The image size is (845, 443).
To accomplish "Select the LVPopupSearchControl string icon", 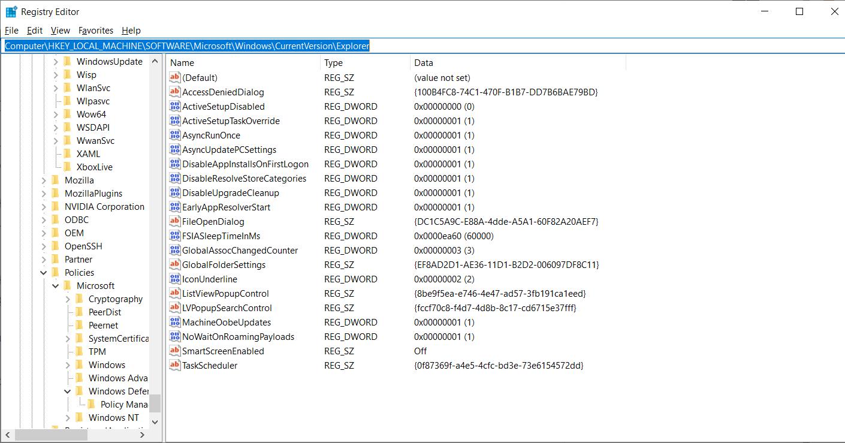I will point(174,308).
